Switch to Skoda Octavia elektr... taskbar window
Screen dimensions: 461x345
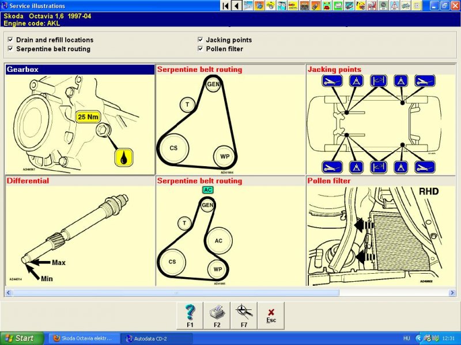click(x=83, y=338)
